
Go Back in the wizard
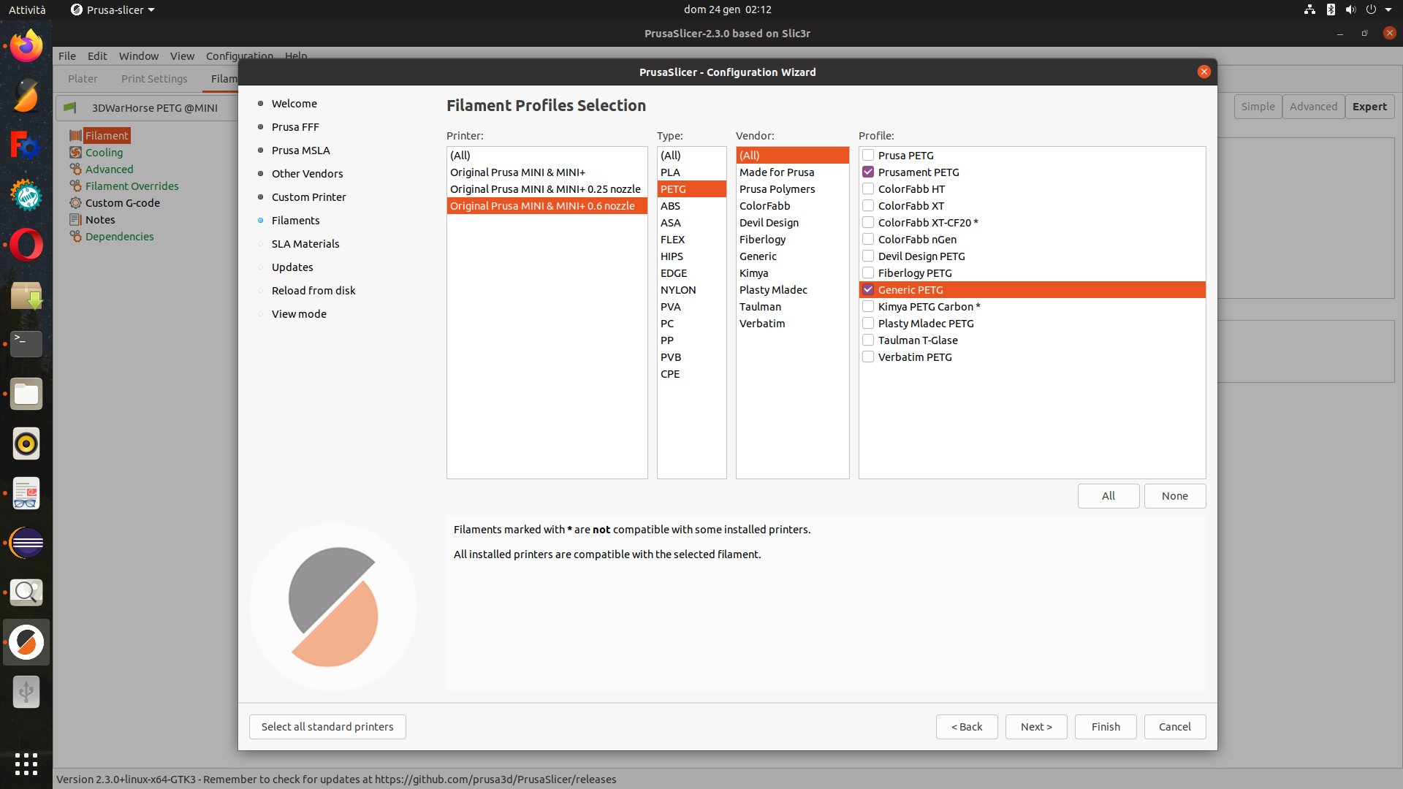[967, 727]
